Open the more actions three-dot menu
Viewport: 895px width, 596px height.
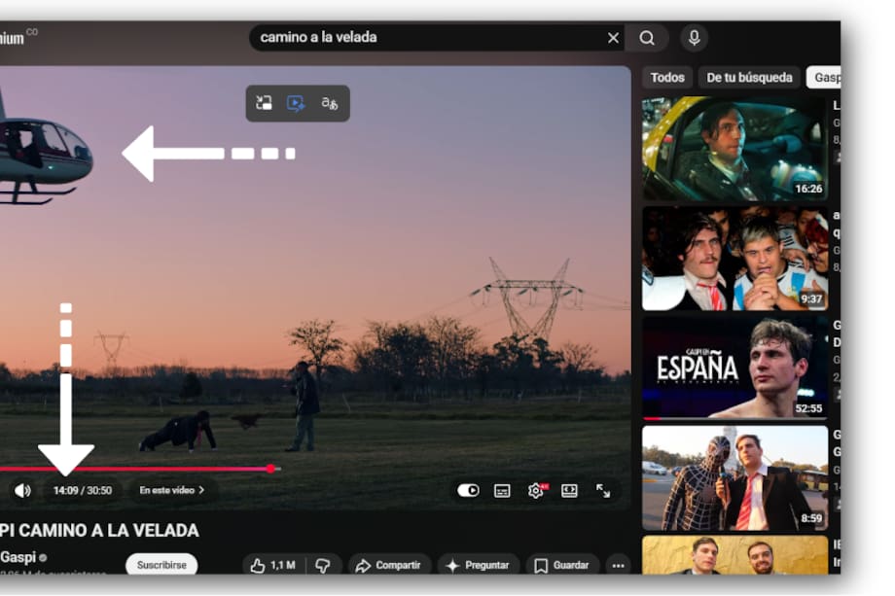pyautogui.click(x=618, y=565)
